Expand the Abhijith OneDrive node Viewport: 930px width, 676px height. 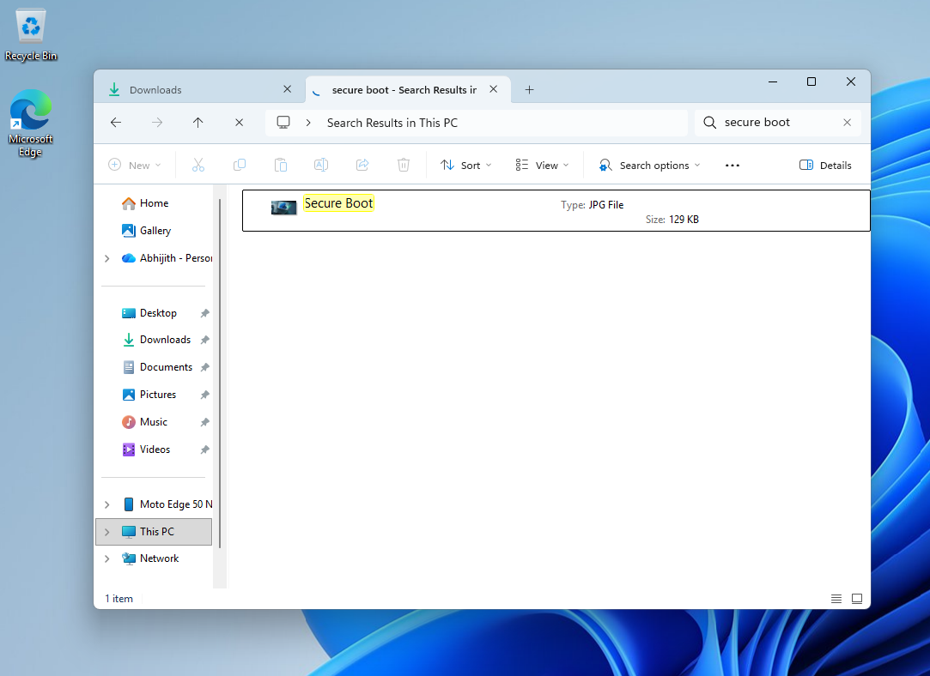pos(106,258)
